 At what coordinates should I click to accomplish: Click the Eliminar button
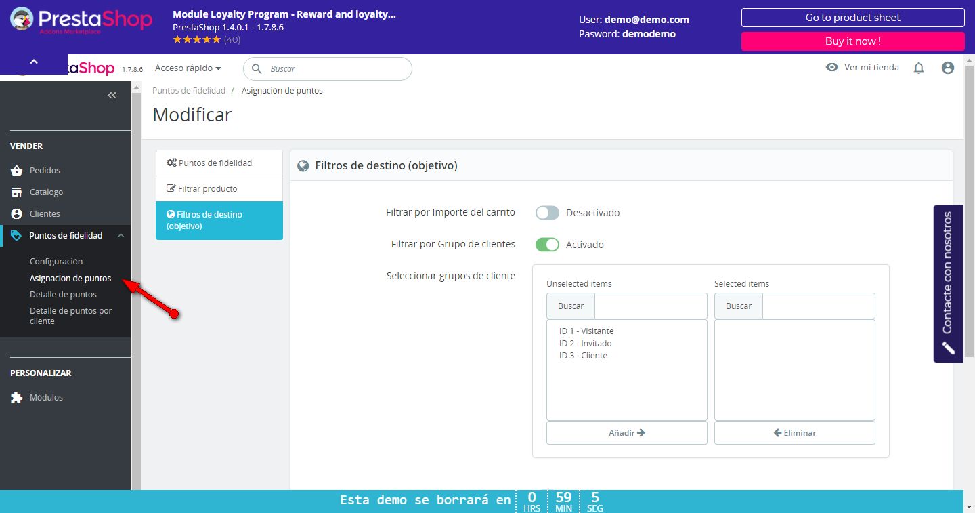(795, 432)
